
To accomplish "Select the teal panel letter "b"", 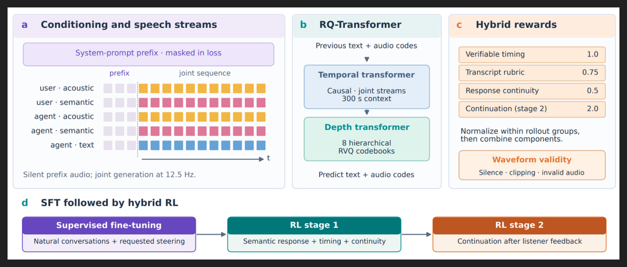I will [304, 25].
